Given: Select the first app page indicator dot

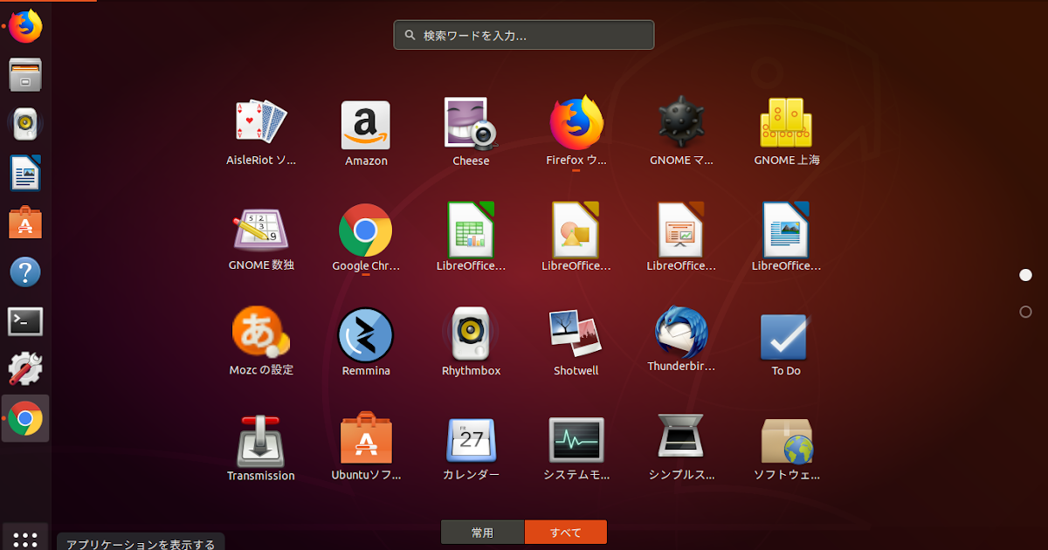Looking at the screenshot, I should pyautogui.click(x=1025, y=275).
